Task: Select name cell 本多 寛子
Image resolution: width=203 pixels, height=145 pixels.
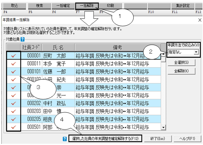Action: coord(59,64)
